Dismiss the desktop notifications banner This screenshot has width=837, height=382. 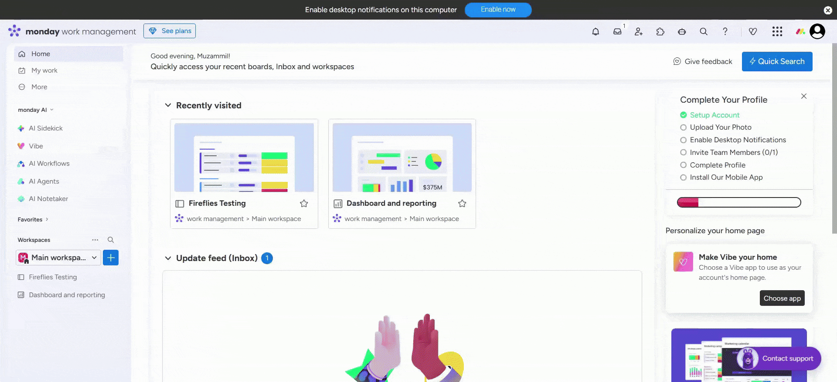tap(828, 10)
